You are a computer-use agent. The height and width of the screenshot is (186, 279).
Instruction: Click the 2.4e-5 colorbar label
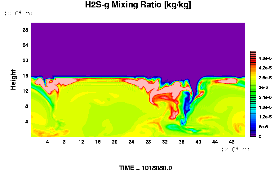point(265,97)
